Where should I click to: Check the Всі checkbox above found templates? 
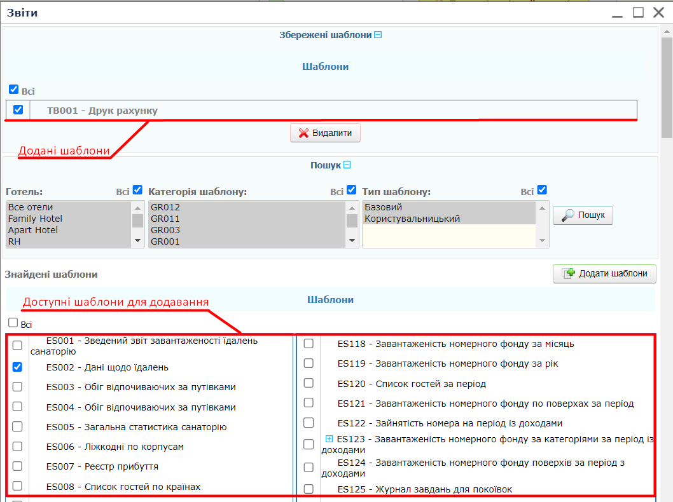(13, 323)
